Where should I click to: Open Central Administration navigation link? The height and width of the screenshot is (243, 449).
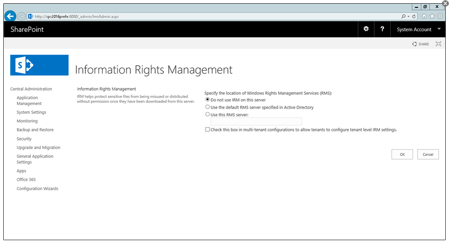click(31, 89)
